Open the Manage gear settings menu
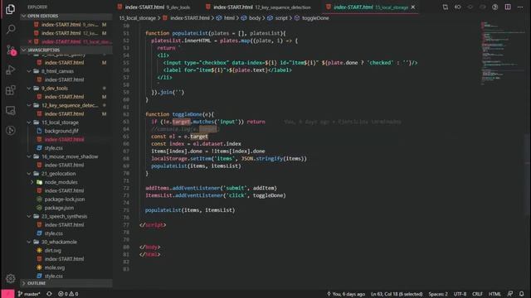 10,278
